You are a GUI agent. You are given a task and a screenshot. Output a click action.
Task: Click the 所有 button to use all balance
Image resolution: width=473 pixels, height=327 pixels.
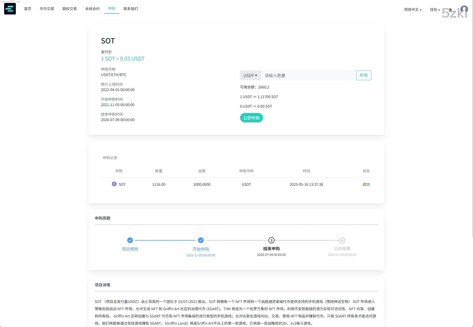363,75
